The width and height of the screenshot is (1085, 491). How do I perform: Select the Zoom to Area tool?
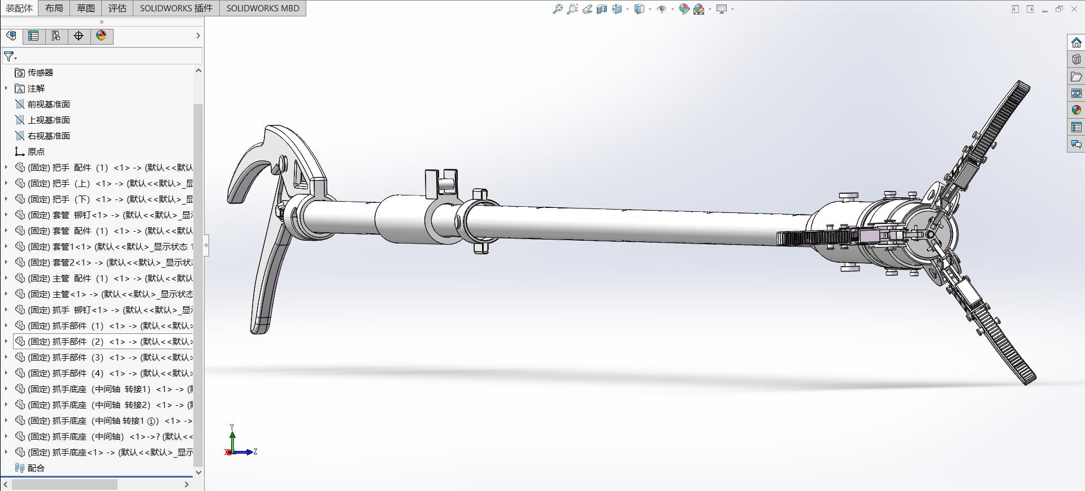click(572, 9)
